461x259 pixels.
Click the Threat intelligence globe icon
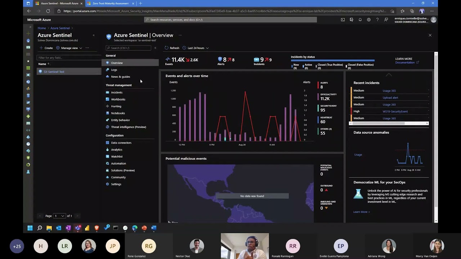coord(107,127)
